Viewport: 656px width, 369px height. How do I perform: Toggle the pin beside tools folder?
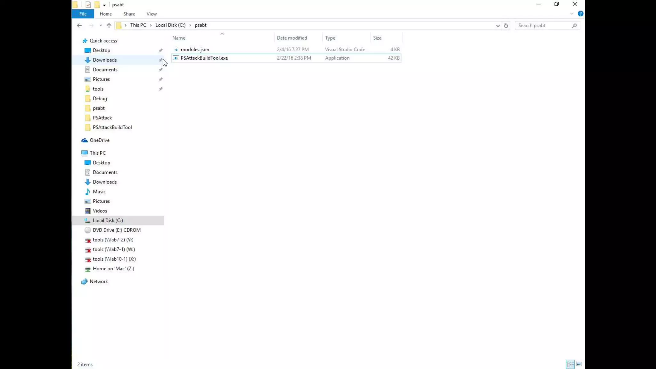click(160, 89)
